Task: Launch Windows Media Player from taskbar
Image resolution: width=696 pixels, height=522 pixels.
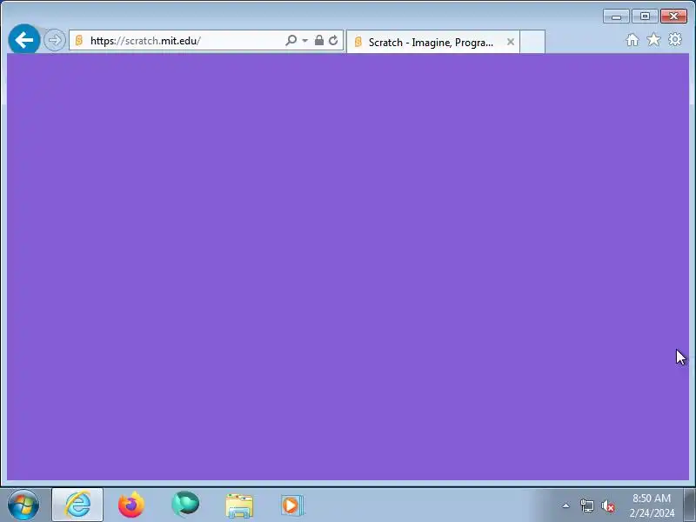Action: tap(292, 505)
